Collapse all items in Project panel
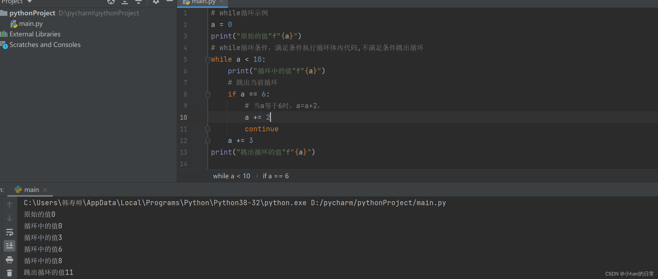The width and height of the screenshot is (658, 279). pos(139,2)
